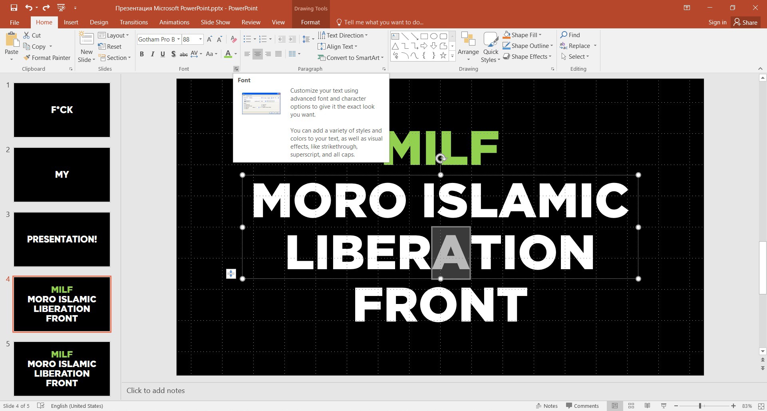
Task: Increase font size with the larger A
Action: click(x=209, y=39)
